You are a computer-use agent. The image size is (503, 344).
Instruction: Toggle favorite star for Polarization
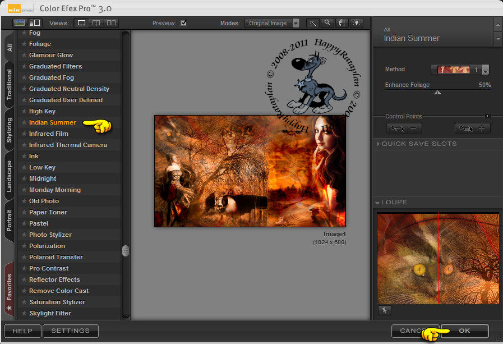(x=24, y=246)
